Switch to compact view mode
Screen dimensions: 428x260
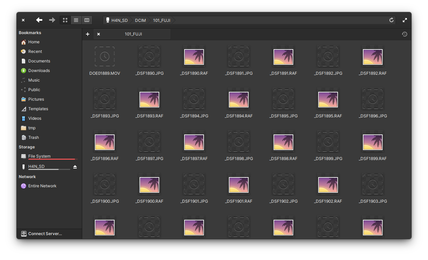[87, 20]
